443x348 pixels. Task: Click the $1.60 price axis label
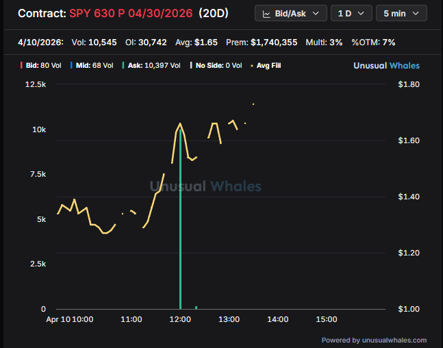click(x=409, y=140)
